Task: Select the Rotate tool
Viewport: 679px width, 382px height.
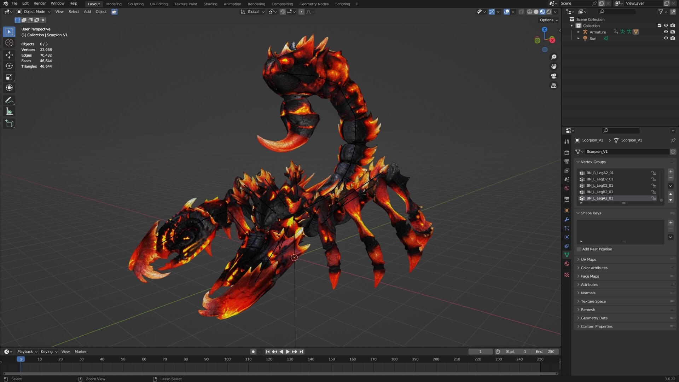Action: 9,66
